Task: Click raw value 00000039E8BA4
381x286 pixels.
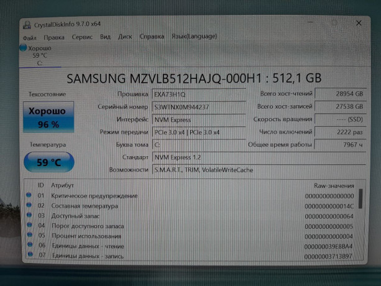Action: point(328,246)
